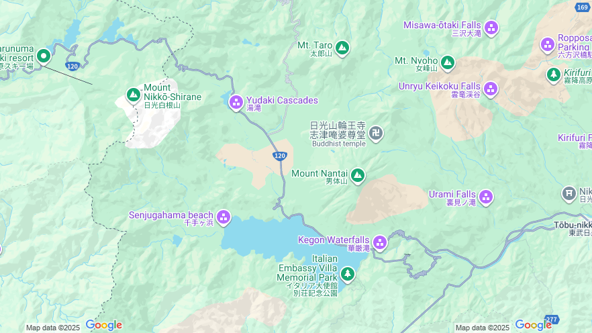Click the Mount Nantai text label
The height and width of the screenshot is (333, 592).
point(319,174)
